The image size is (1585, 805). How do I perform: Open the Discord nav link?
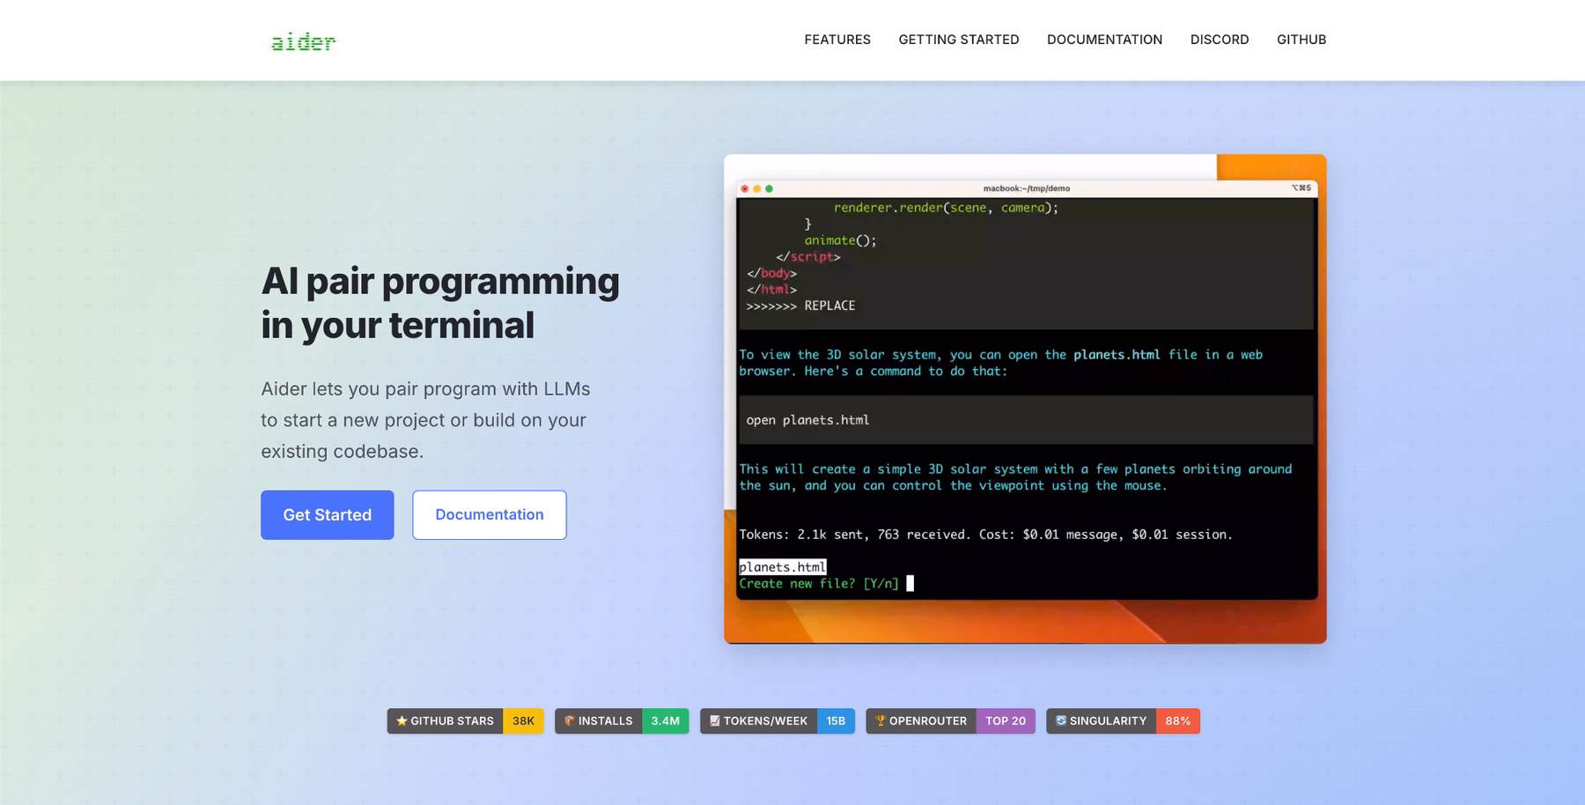[1220, 40]
